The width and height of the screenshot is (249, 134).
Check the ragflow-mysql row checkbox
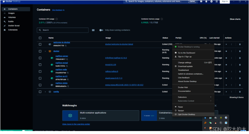pyautogui.click(x=40, y=65)
